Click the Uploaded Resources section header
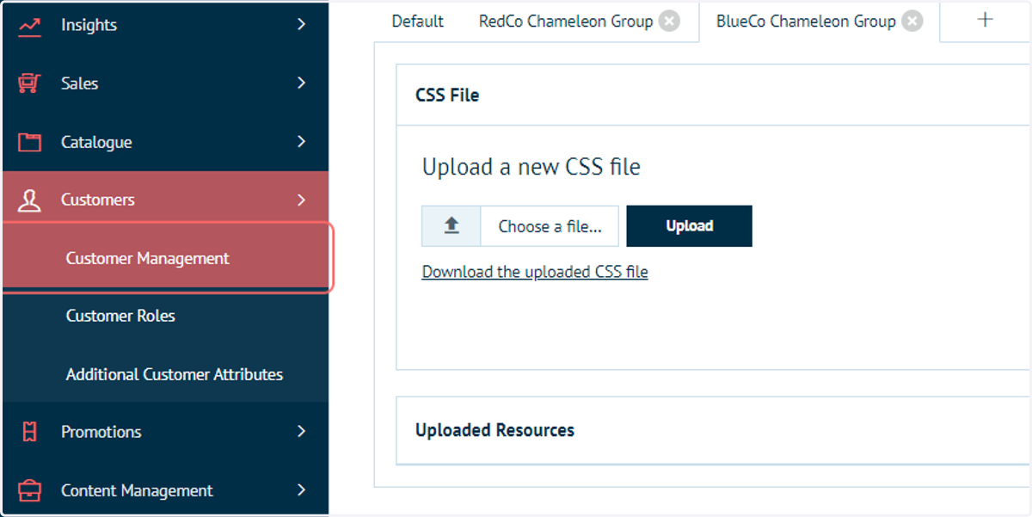1032x517 pixels. [x=713, y=430]
